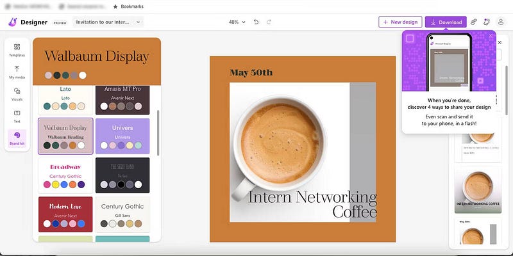
Task: Click the brand kit list scrollbar
Action: pos(158,132)
